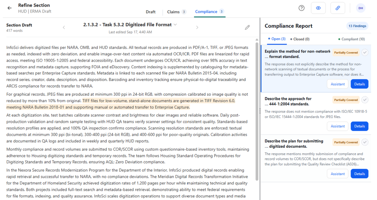Click the 'Section Draft' label
The image size is (377, 200).
(x=19, y=25)
